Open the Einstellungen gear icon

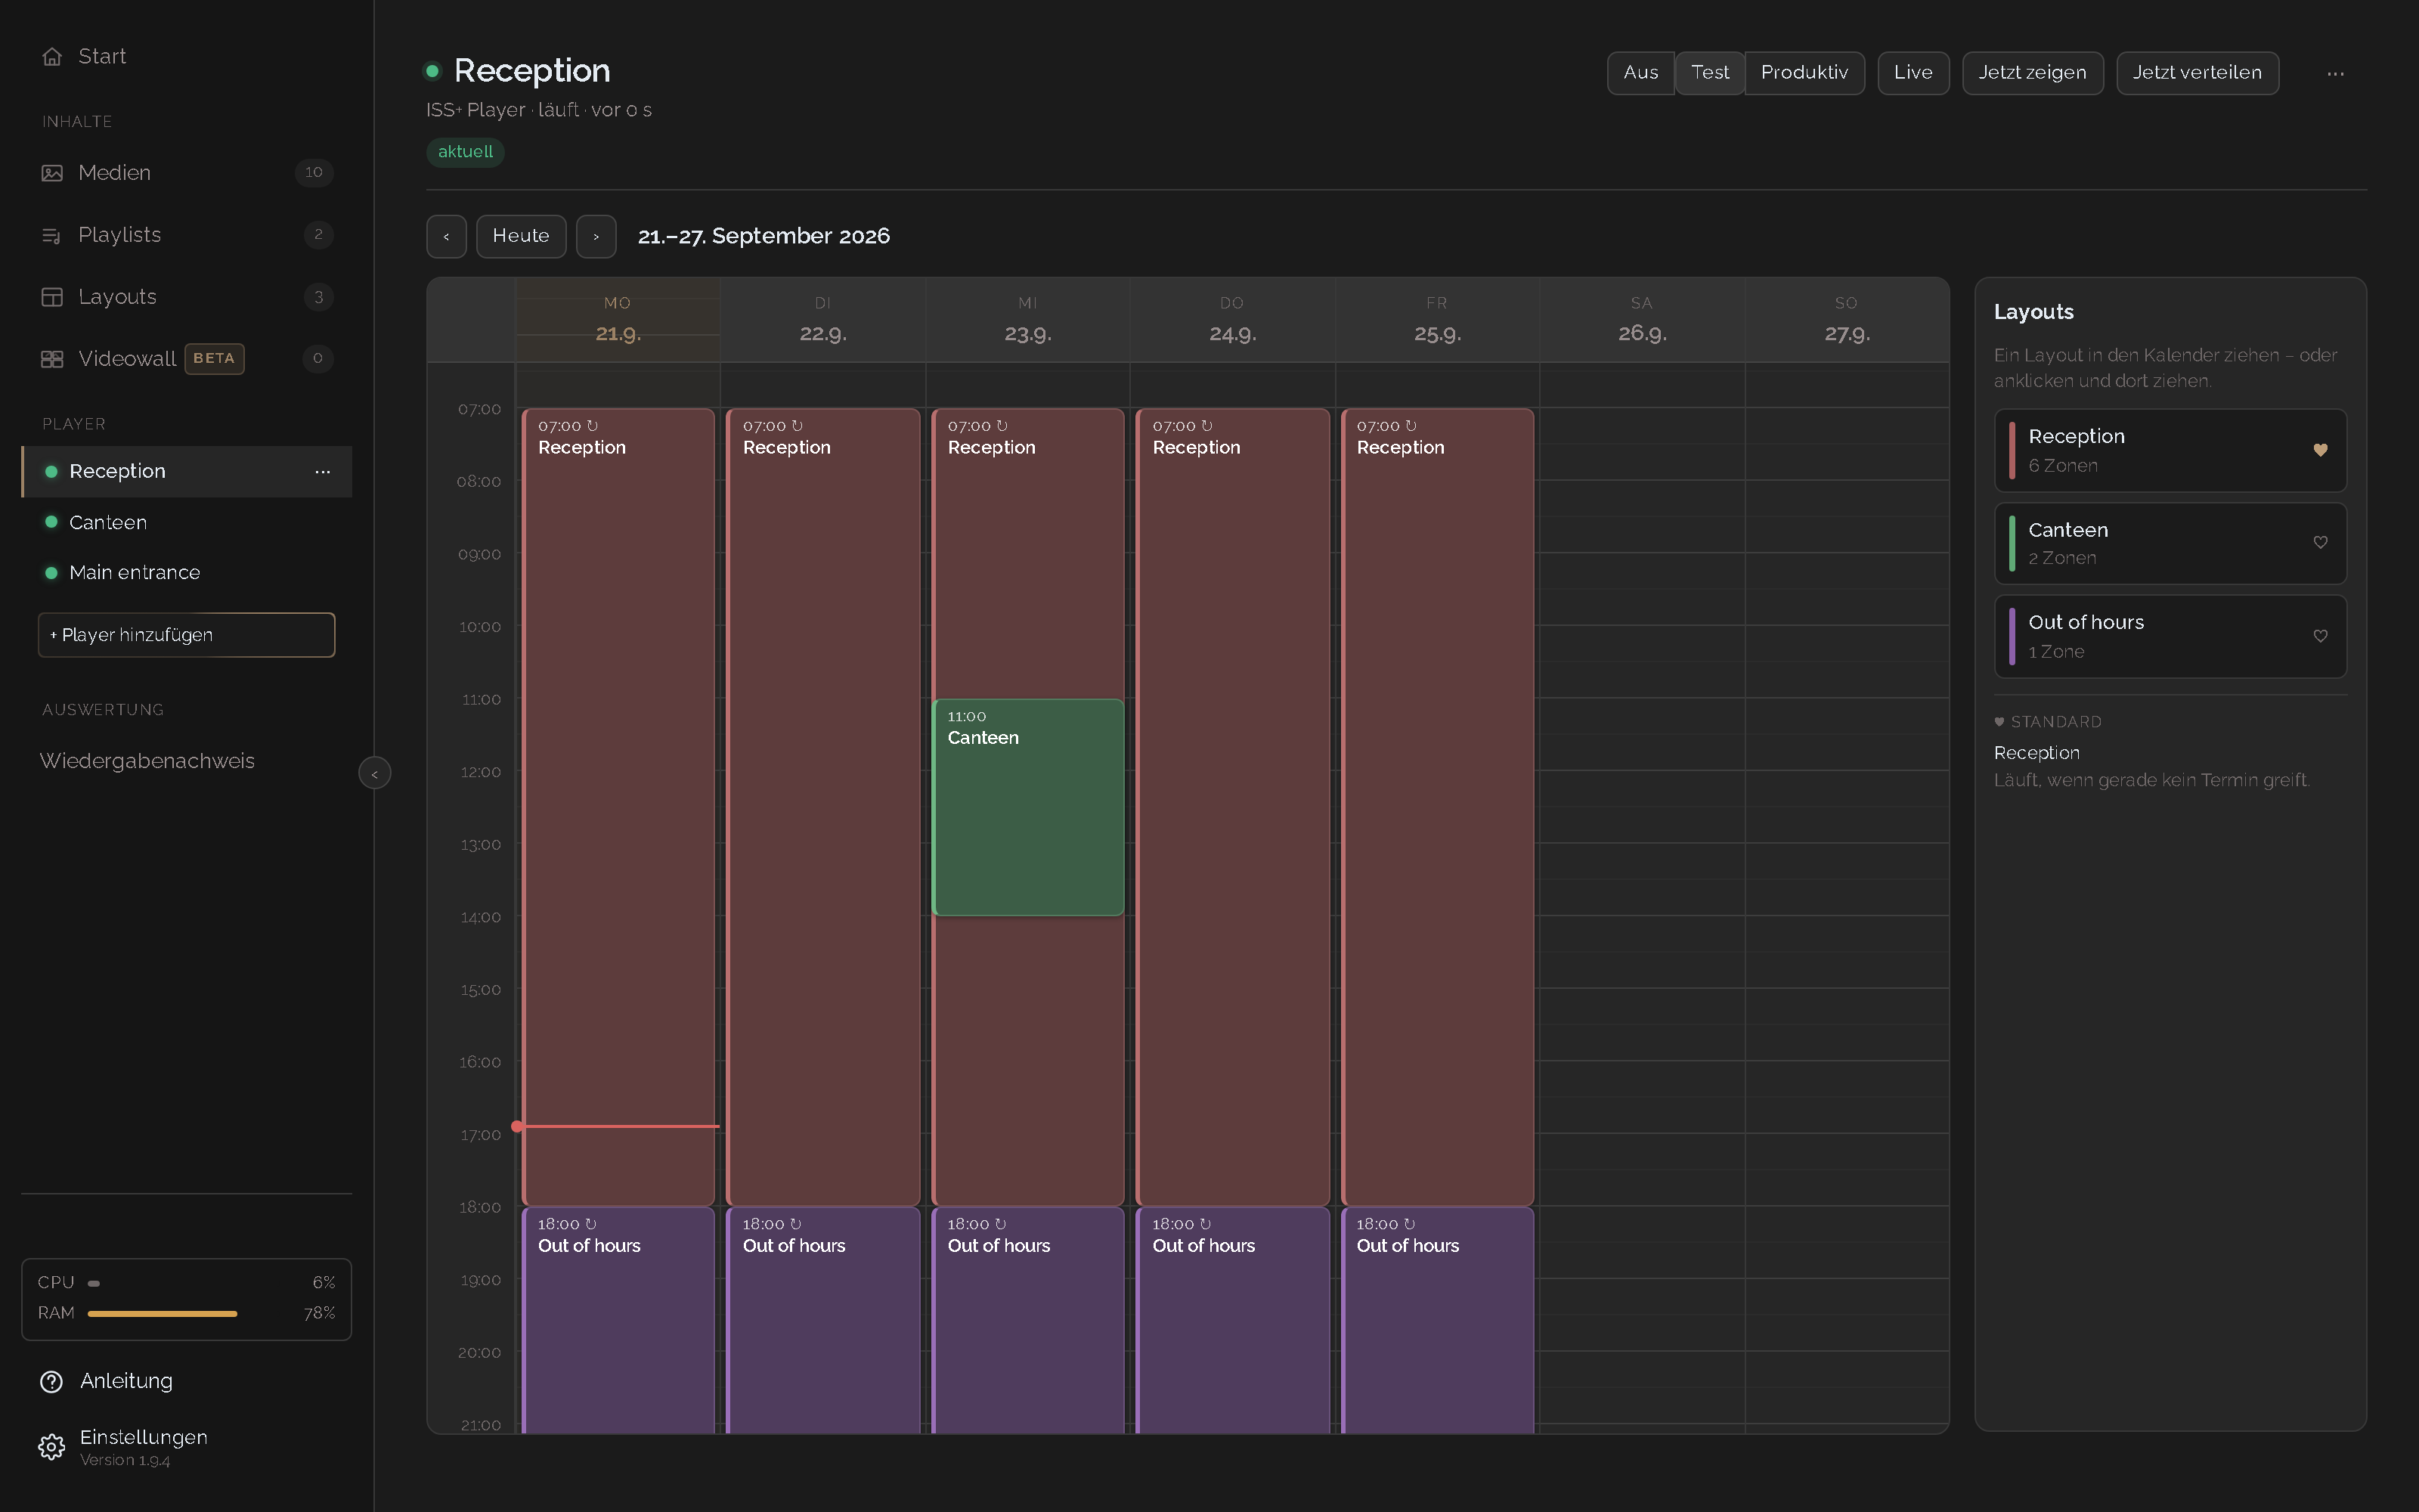pyautogui.click(x=51, y=1447)
